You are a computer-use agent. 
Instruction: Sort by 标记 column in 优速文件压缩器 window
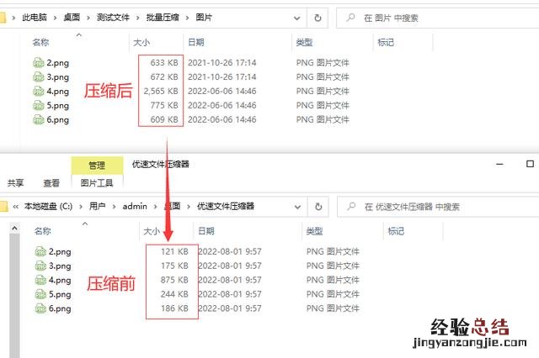click(396, 231)
